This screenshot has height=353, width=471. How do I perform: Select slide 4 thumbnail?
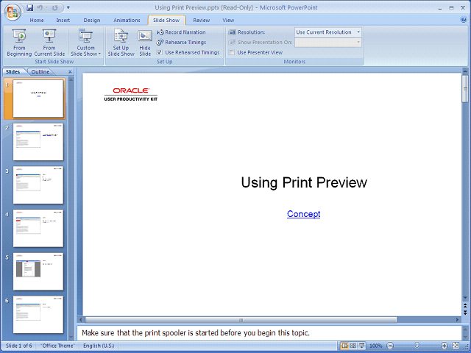38,228
